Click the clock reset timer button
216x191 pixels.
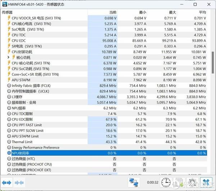click(x=166, y=182)
